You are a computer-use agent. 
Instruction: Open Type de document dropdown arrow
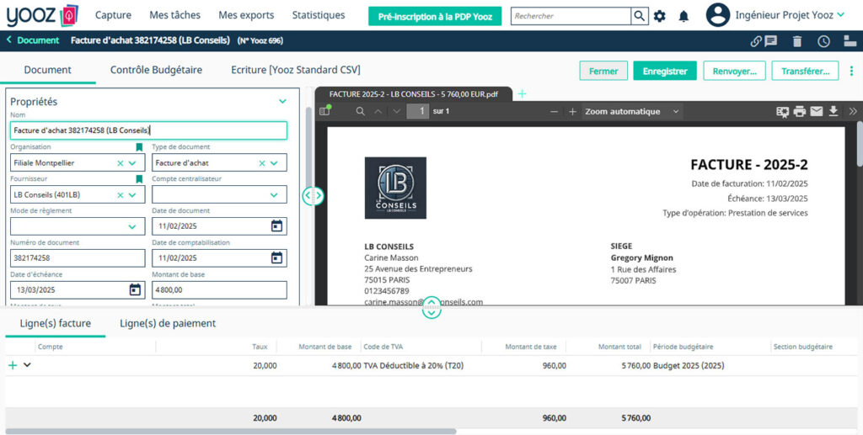click(x=274, y=163)
